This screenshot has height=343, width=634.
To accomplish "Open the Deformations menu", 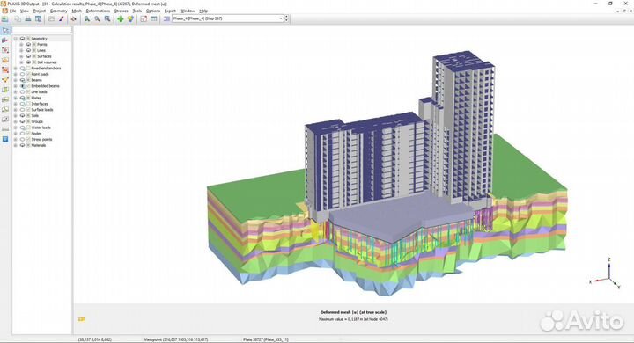I will click(x=98, y=11).
